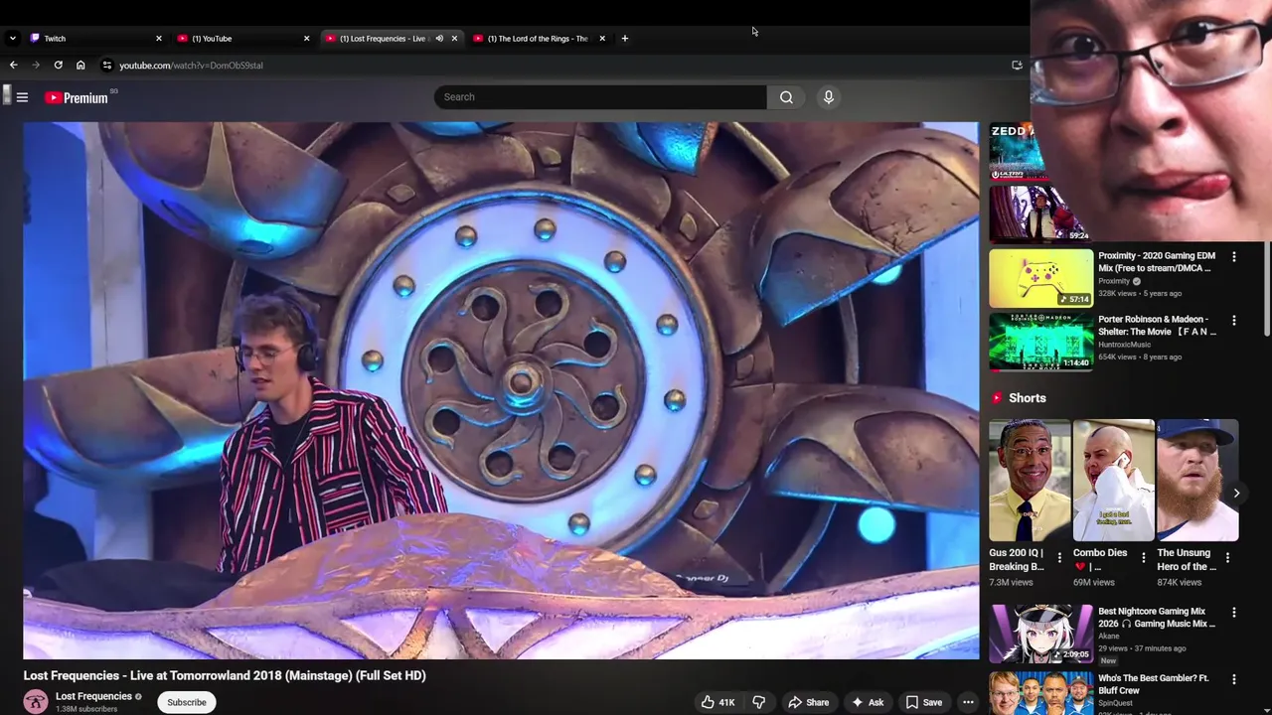Go to YouTube Premium home logo

click(x=77, y=97)
